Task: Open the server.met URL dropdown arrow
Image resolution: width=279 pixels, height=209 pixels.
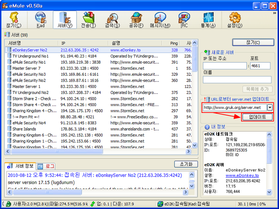Action: click(x=270, y=107)
